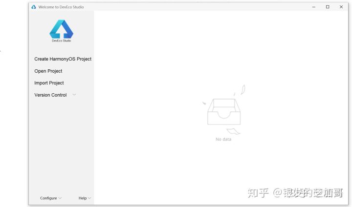Open the Version Control option
Viewport: 352px width, 207px height.
coord(50,95)
